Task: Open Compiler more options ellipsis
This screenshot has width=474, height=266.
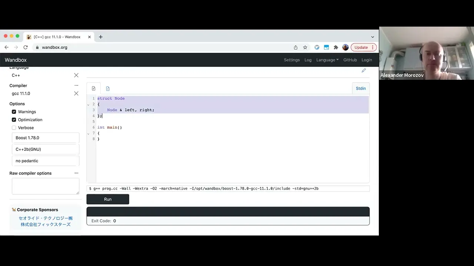Action: [x=76, y=85]
